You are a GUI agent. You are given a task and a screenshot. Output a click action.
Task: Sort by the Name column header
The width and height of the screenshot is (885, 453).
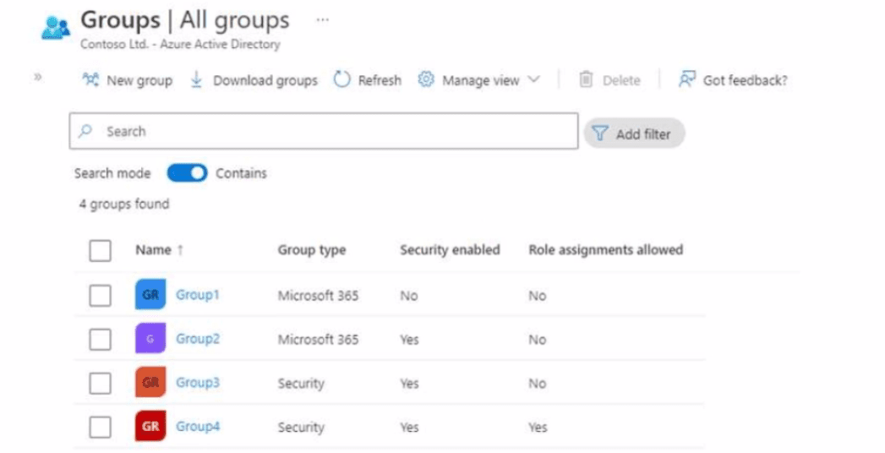pyautogui.click(x=152, y=250)
